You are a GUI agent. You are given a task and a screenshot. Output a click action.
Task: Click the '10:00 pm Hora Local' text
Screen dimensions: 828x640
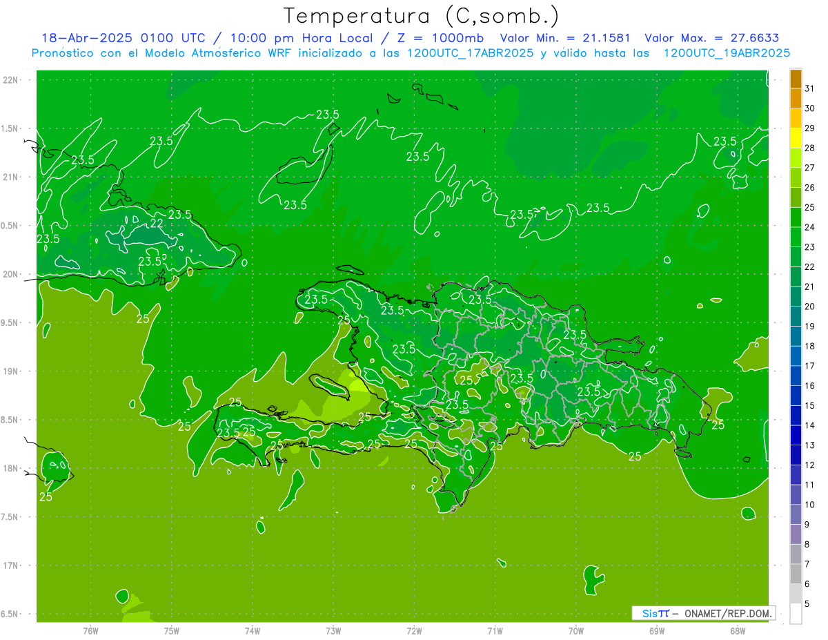(x=299, y=39)
